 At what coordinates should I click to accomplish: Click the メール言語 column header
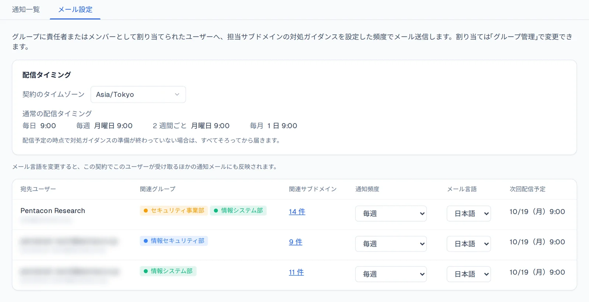click(462, 189)
